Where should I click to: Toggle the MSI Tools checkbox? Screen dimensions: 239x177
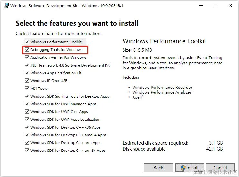point(27,88)
